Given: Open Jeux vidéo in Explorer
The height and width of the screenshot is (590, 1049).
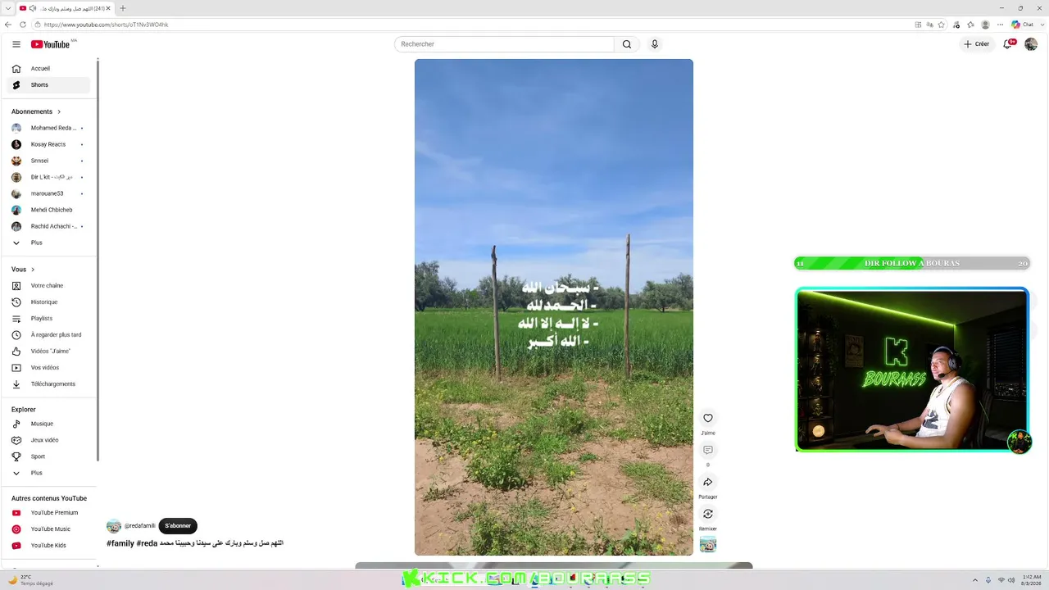Looking at the screenshot, I should pos(48,440).
